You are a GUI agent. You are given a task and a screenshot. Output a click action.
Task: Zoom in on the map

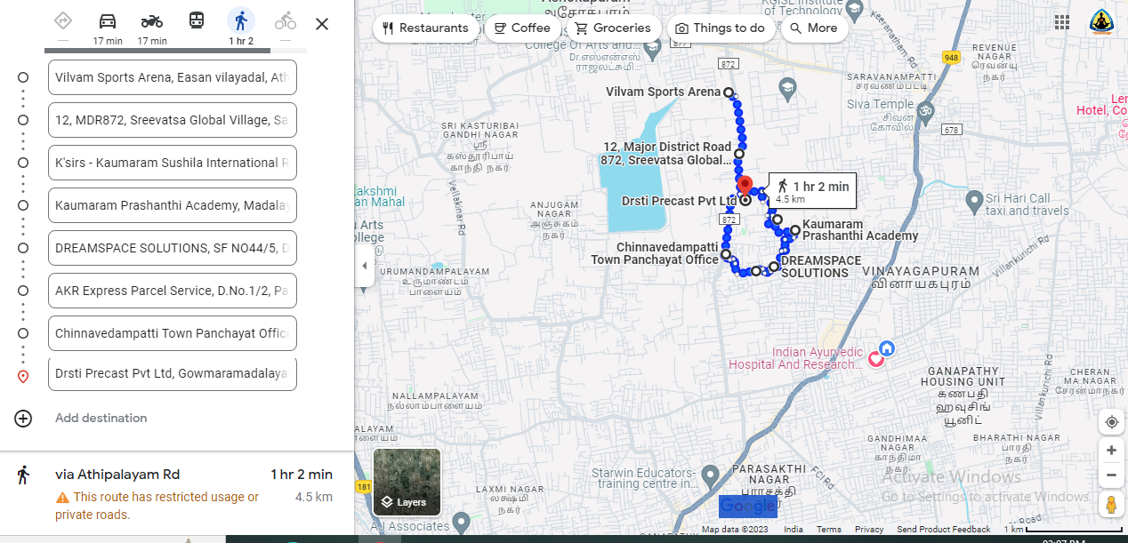coord(1111,451)
